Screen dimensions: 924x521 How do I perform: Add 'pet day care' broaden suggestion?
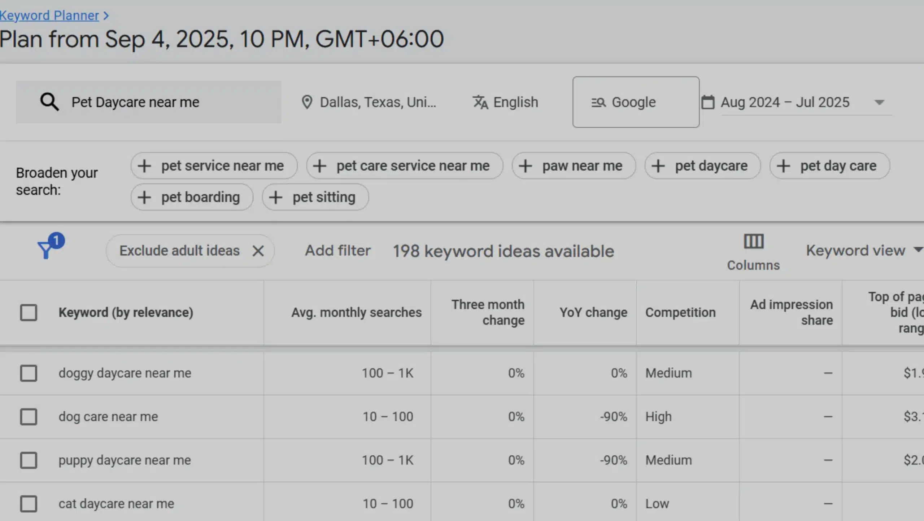pyautogui.click(x=830, y=166)
